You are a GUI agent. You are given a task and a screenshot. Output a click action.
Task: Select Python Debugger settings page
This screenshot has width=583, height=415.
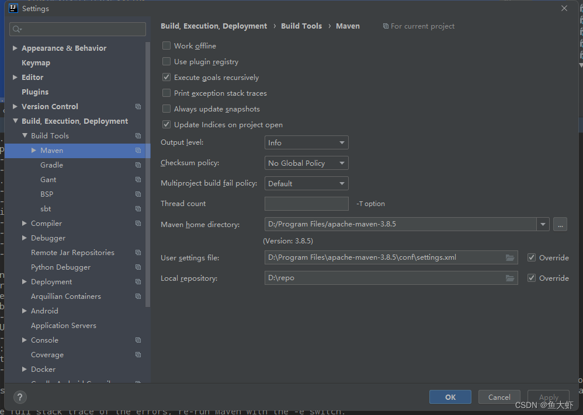61,267
